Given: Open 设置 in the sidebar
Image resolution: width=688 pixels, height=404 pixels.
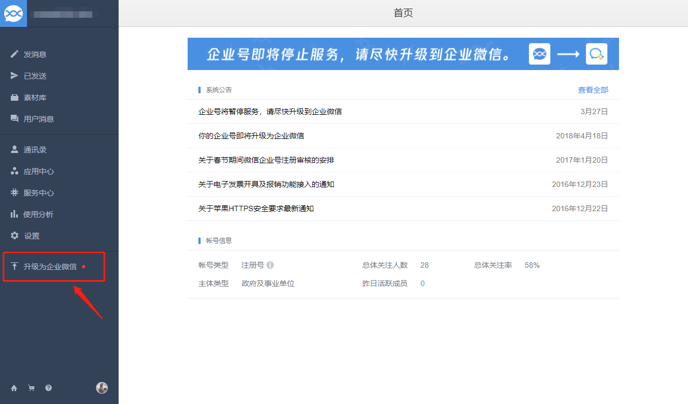Looking at the screenshot, I should click(x=32, y=236).
